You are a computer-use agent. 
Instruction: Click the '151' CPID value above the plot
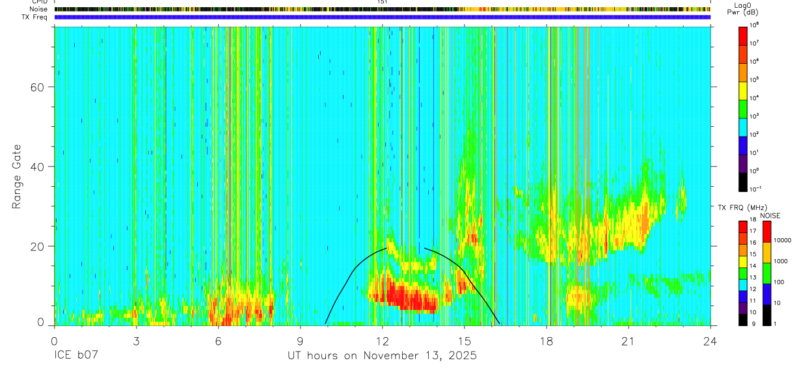[383, 2]
